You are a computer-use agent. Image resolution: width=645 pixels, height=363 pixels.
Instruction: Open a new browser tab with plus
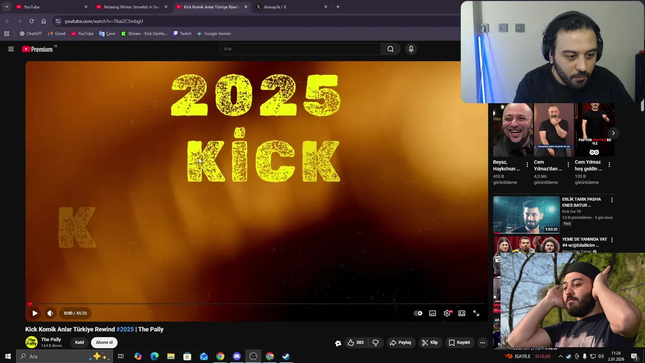coord(338,7)
